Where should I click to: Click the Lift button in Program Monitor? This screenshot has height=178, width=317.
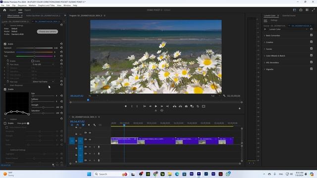pyautogui.click(x=174, y=106)
